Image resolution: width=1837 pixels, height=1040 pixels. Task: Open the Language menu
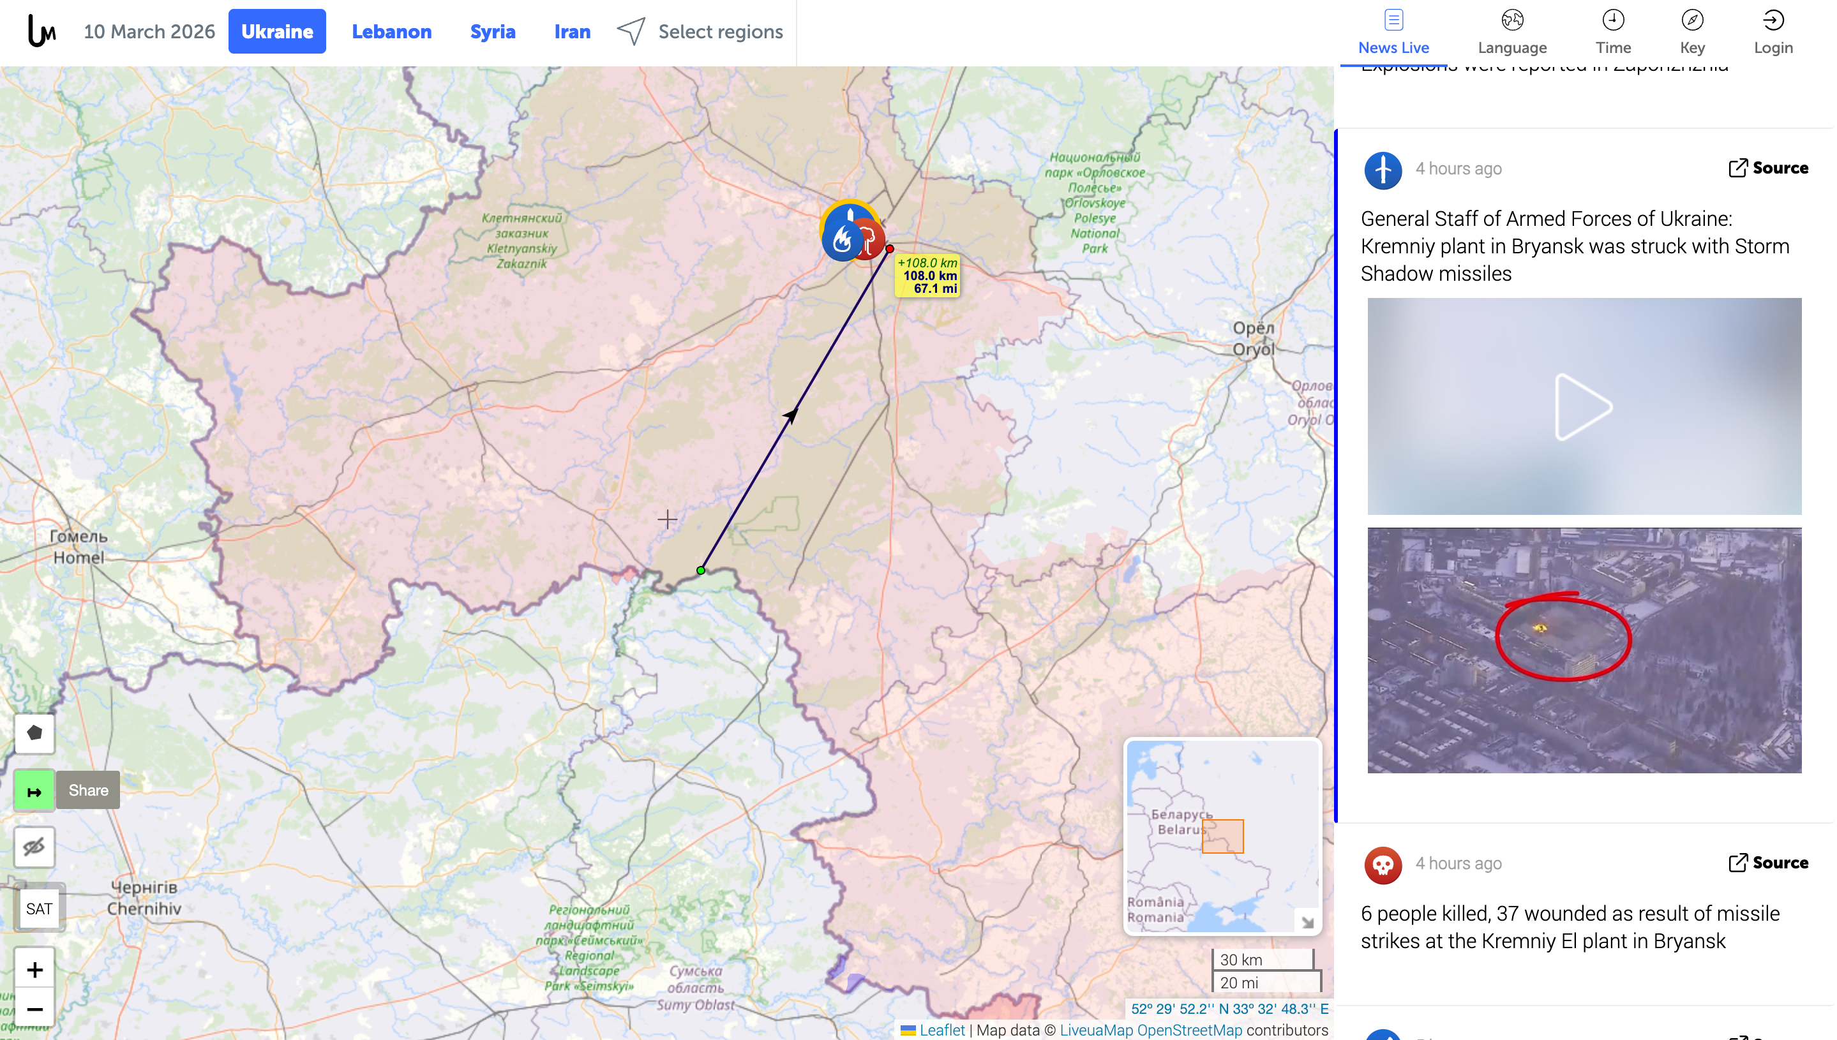(x=1513, y=31)
